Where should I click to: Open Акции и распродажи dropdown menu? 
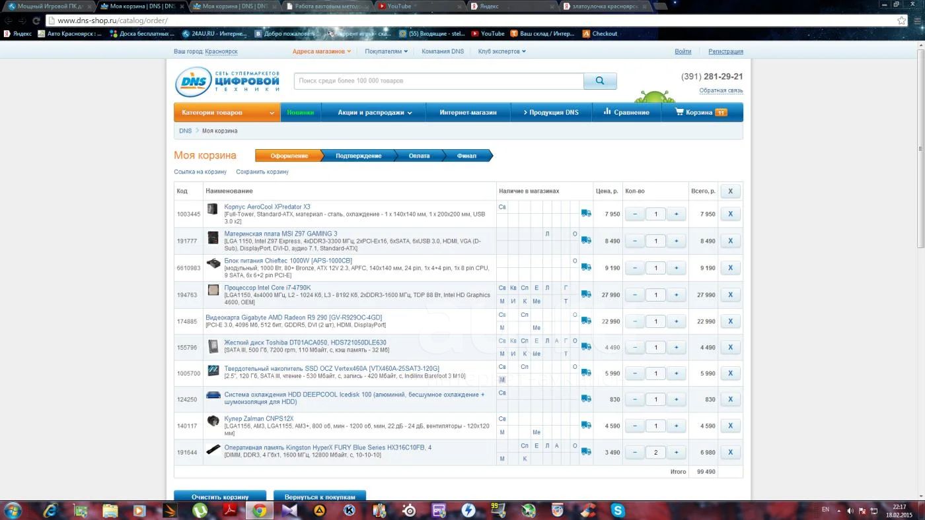[374, 112]
